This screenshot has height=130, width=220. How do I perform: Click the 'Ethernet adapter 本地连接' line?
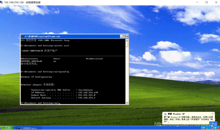(38, 85)
